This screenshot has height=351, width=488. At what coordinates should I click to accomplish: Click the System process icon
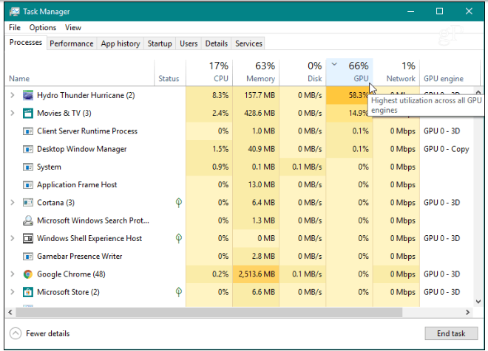coord(28,167)
